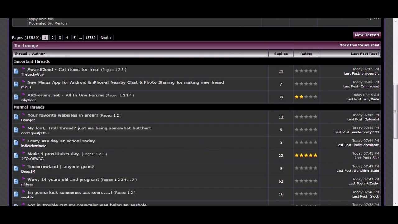Click star rating of AIOForums.net thread
This screenshot has height=224, width=398.
click(x=306, y=97)
